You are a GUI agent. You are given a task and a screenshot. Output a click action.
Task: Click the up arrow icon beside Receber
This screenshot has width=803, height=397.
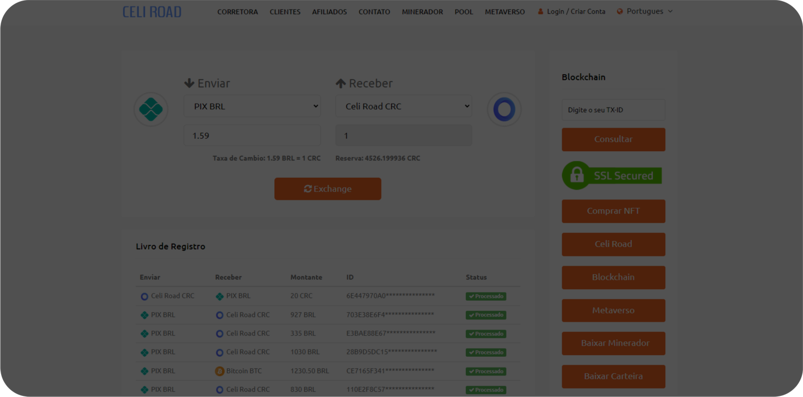pyautogui.click(x=341, y=83)
